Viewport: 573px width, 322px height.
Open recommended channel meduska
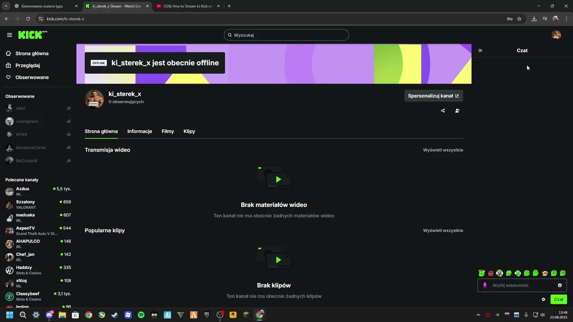[38, 217]
